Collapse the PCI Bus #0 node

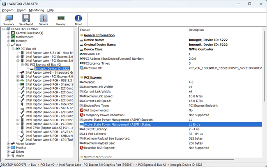click(x=13, y=49)
